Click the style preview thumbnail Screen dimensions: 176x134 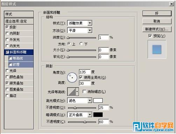pos(157,49)
